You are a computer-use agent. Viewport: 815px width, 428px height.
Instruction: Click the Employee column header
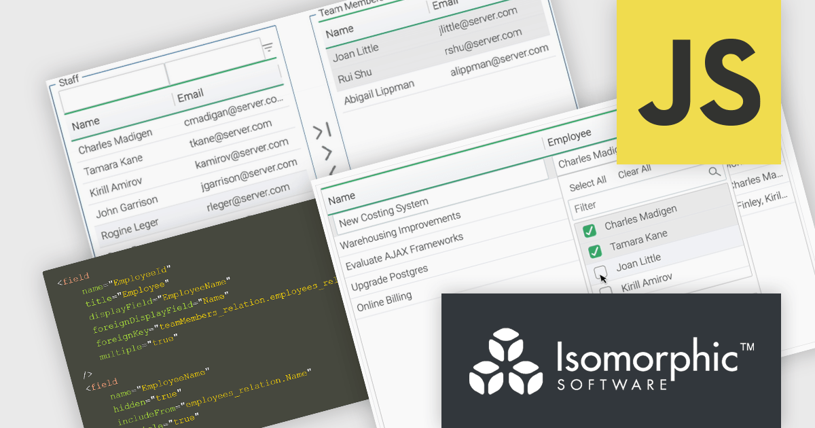[x=569, y=139]
